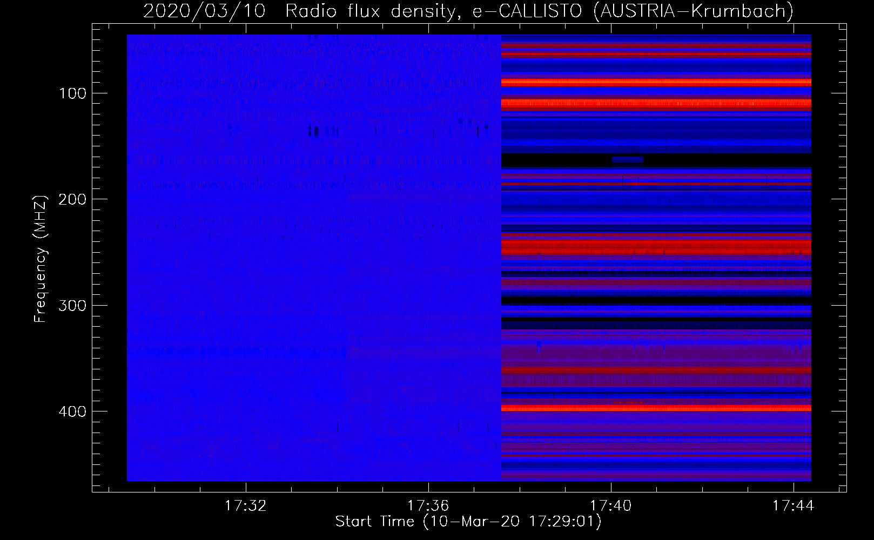Select the plot title mentioning AUSTRIA-Krumbach
The image size is (874, 540).
468,11
